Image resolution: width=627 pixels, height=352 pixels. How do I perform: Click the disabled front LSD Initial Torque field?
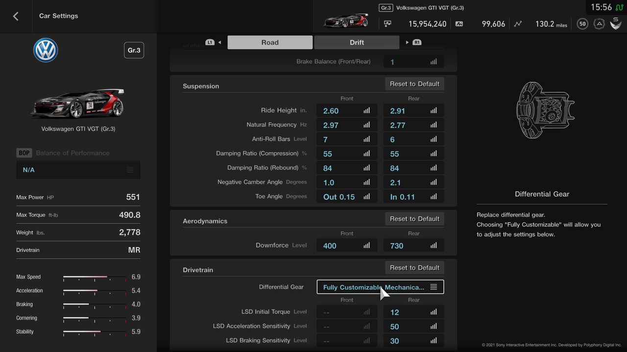click(347, 312)
